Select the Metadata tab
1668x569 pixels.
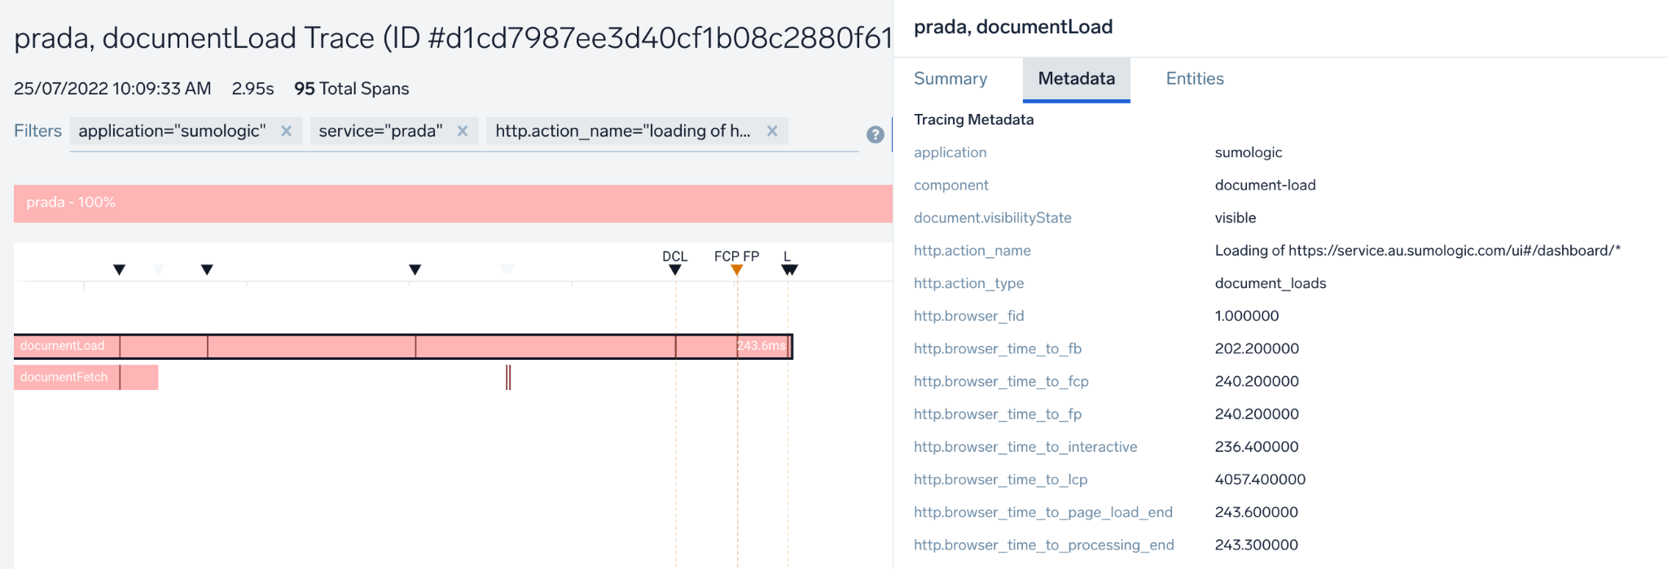click(1076, 79)
